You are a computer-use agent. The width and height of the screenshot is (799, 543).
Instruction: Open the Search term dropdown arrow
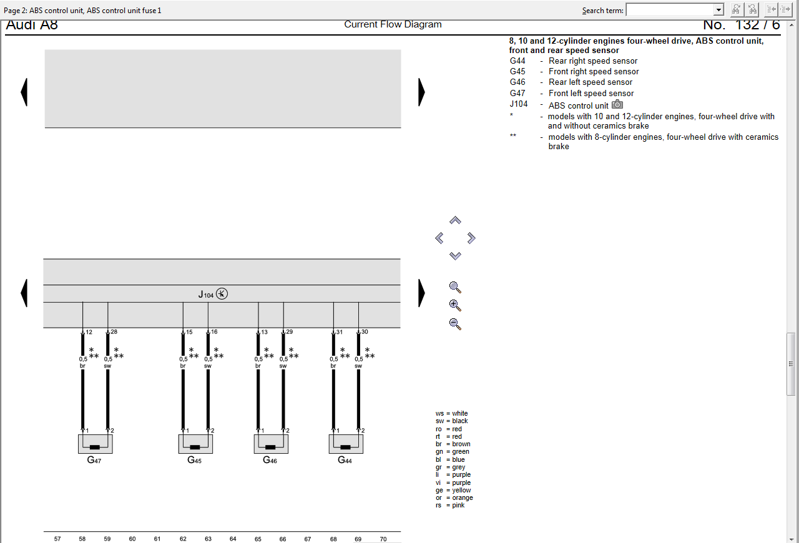click(718, 10)
